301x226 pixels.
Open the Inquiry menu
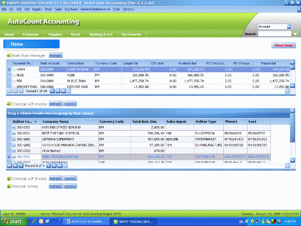point(37,9)
